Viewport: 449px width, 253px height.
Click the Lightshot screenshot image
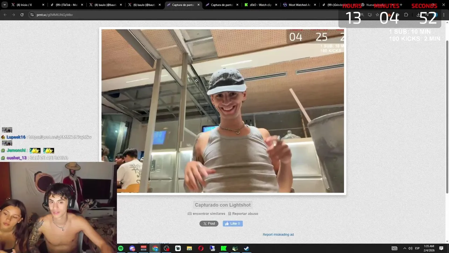pos(223,111)
